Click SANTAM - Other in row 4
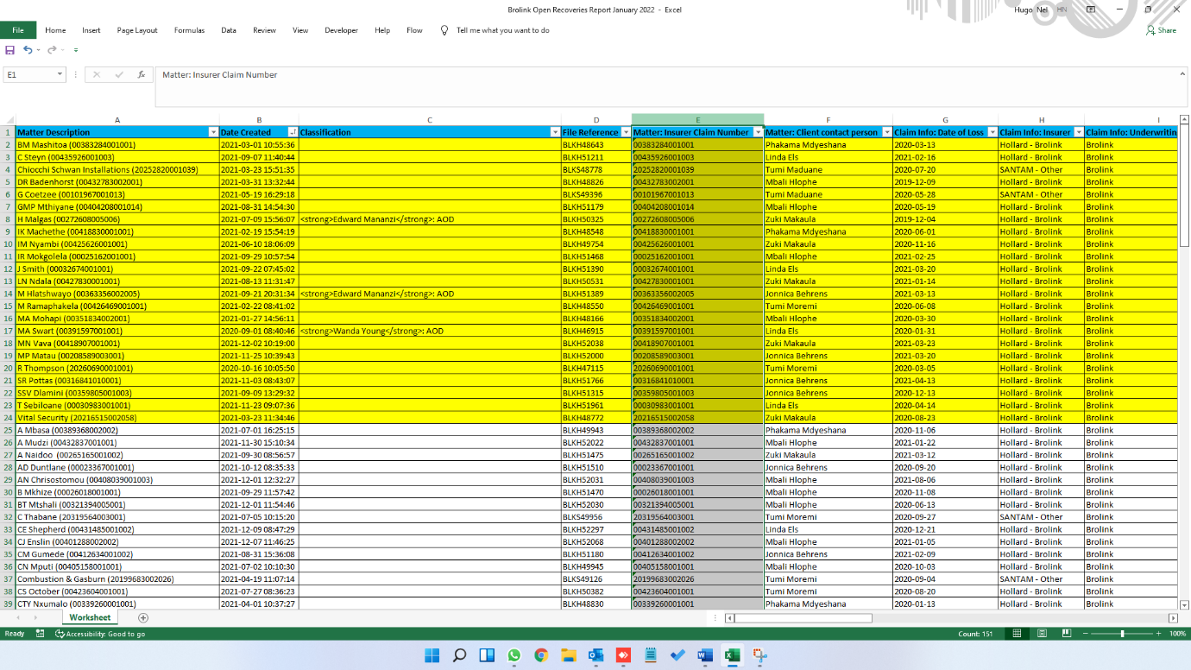The height and width of the screenshot is (670, 1191). [1041, 170]
